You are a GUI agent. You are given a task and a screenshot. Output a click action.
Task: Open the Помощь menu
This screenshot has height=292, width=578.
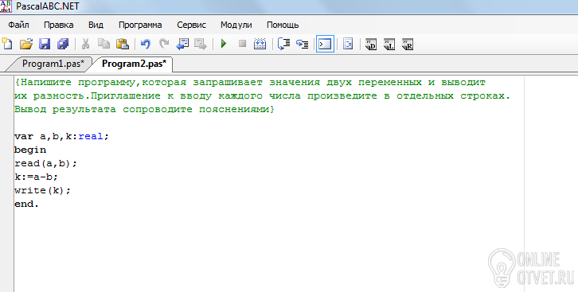[x=283, y=25]
